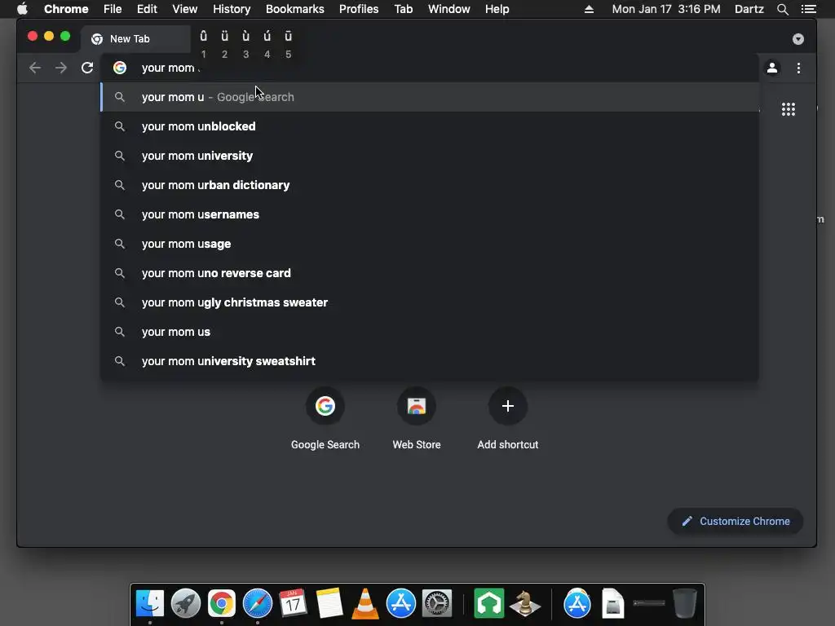
Task: Pick the exact suggestion 'your mom university'
Action: click(x=430, y=156)
